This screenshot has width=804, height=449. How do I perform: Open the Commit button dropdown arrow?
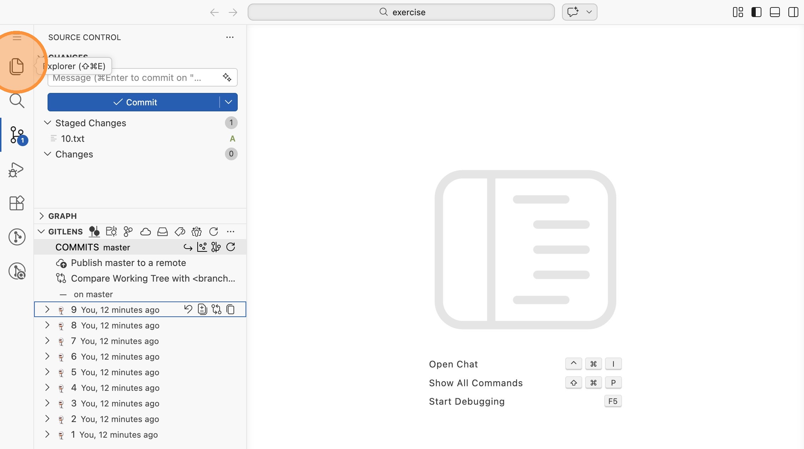228,102
